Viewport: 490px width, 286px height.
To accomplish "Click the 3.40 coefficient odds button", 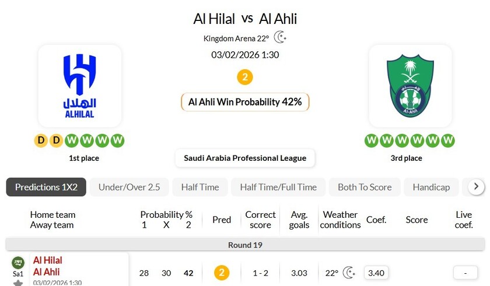I will (376, 272).
